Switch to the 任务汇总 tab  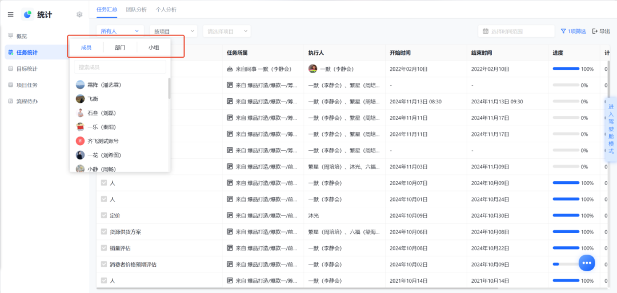point(107,10)
